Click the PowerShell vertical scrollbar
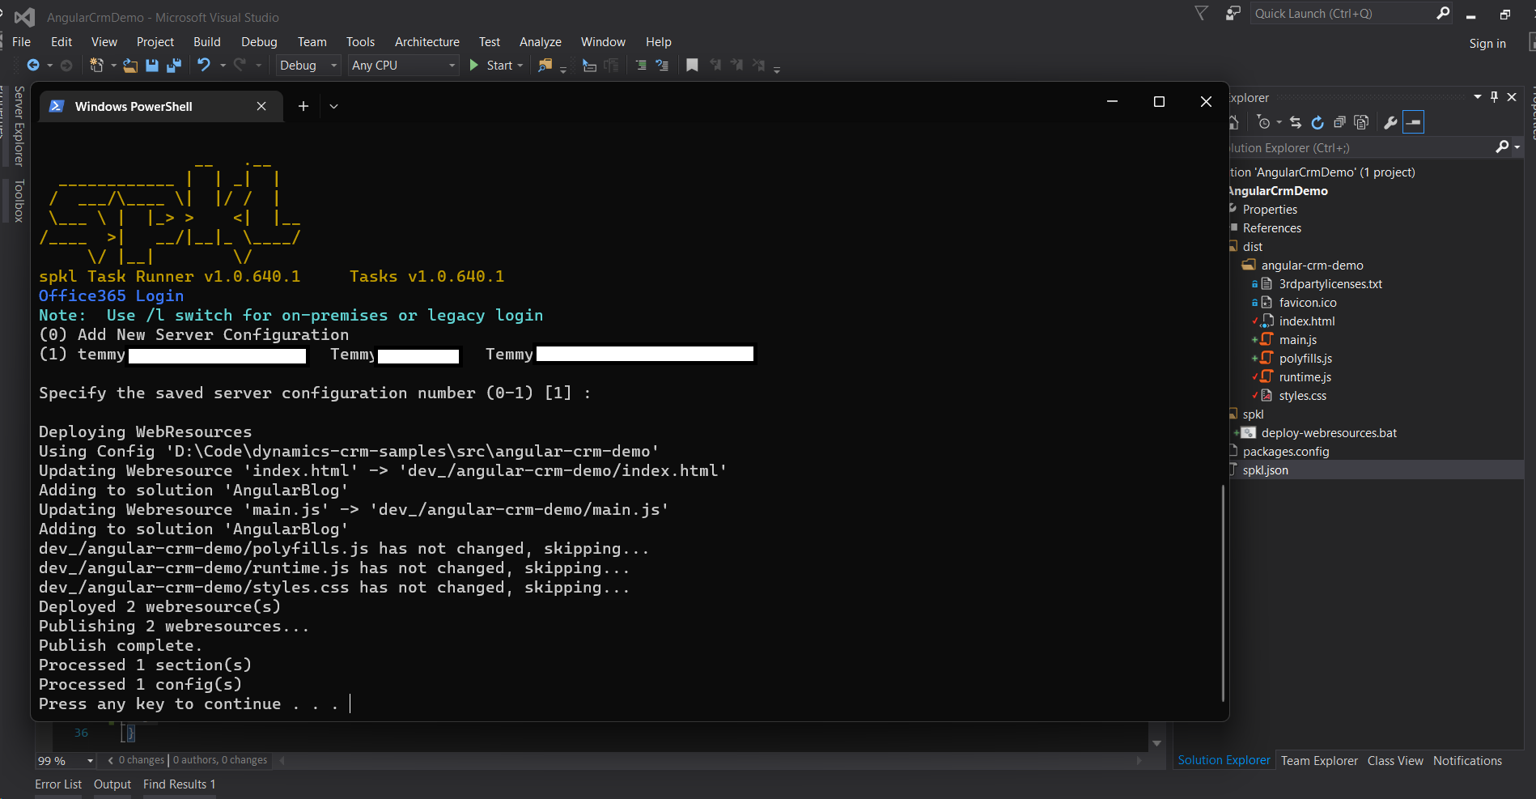The height and width of the screenshot is (799, 1536). [1223, 592]
